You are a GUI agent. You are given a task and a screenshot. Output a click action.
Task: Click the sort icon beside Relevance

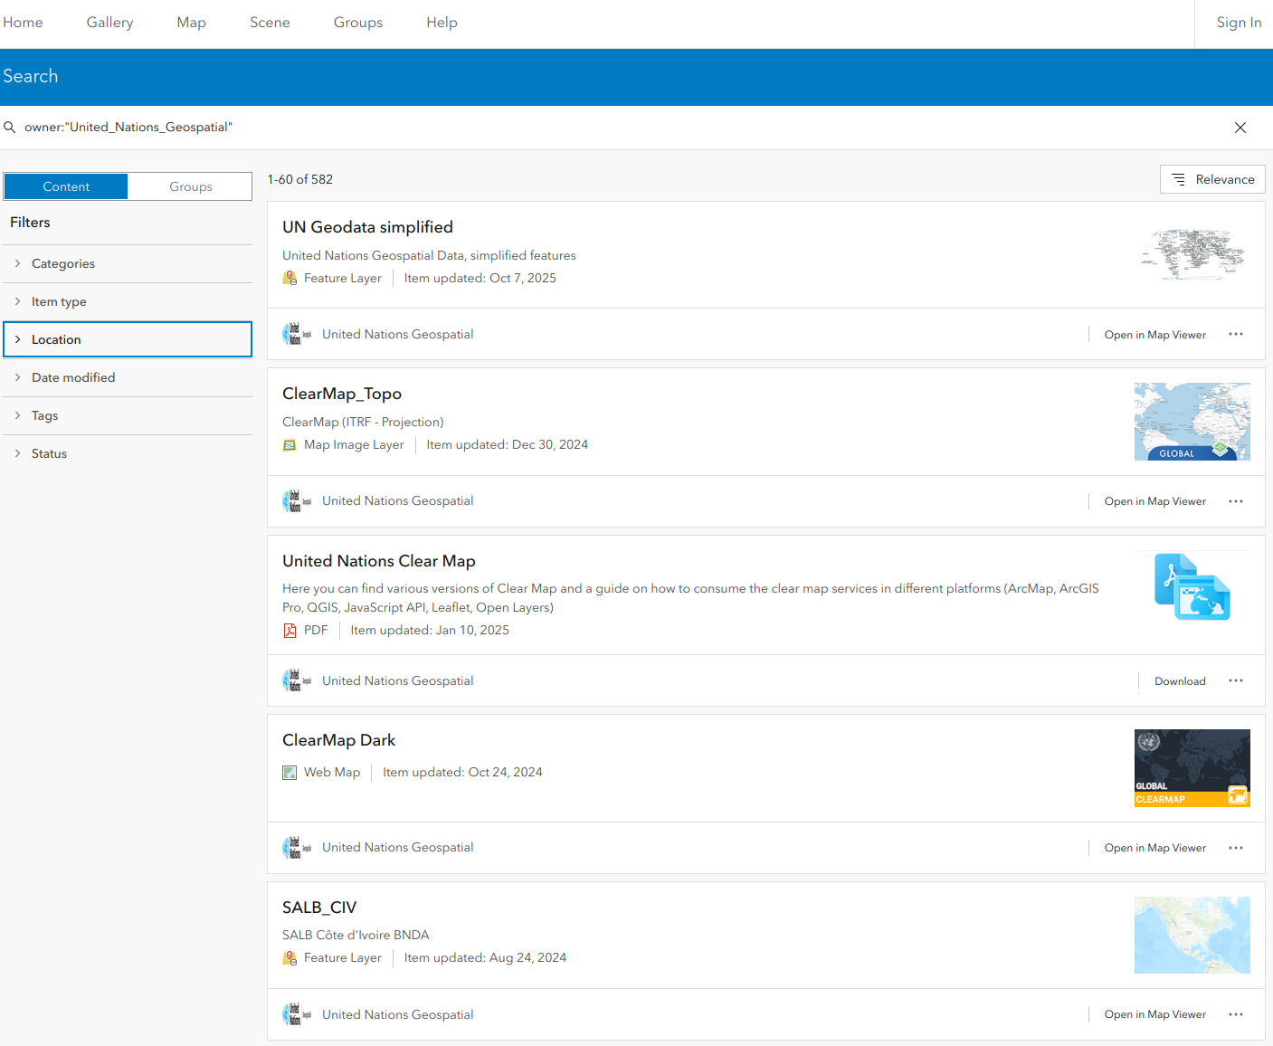(1178, 179)
